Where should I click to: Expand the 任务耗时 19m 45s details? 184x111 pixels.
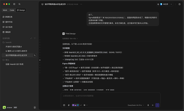pyautogui.click(x=70, y=38)
